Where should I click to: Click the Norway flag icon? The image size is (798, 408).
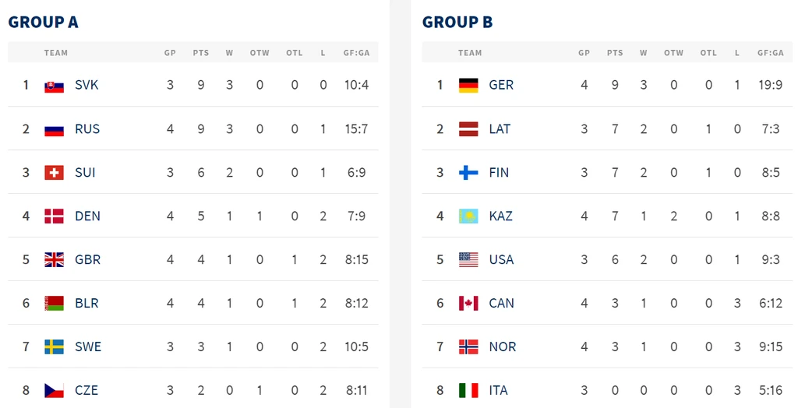click(468, 347)
